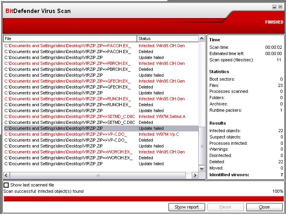Select the infected SETMD_C.D8C row in red
286x214 pixels.
tap(101, 116)
